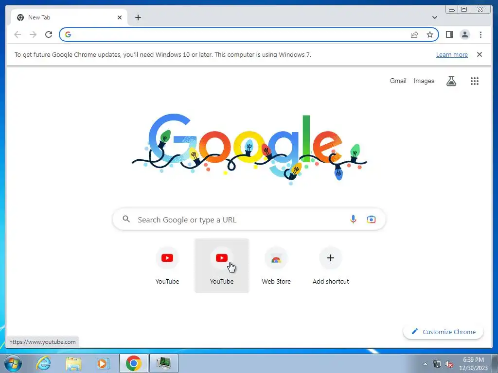Click the browser back arrow
Image resolution: width=498 pixels, height=373 pixels.
point(18,34)
